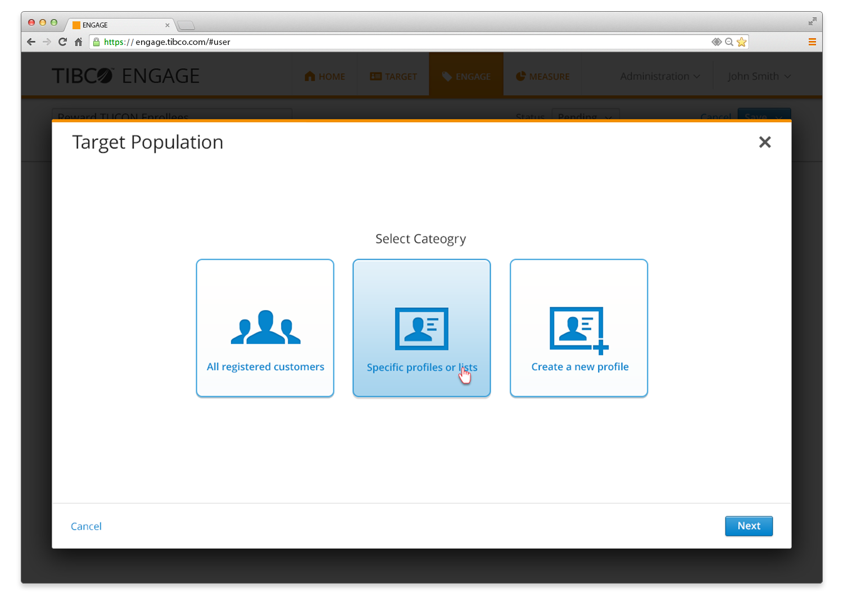Close the ENGAGE browser tab
Viewport: 843px width, 601px height.
point(167,25)
